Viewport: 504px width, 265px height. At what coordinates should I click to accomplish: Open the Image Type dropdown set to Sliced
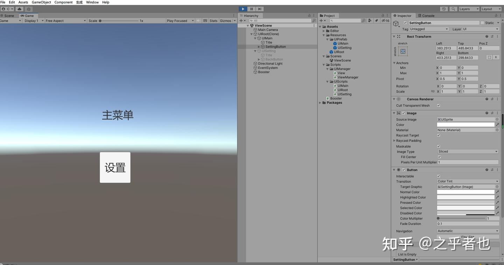(x=467, y=151)
